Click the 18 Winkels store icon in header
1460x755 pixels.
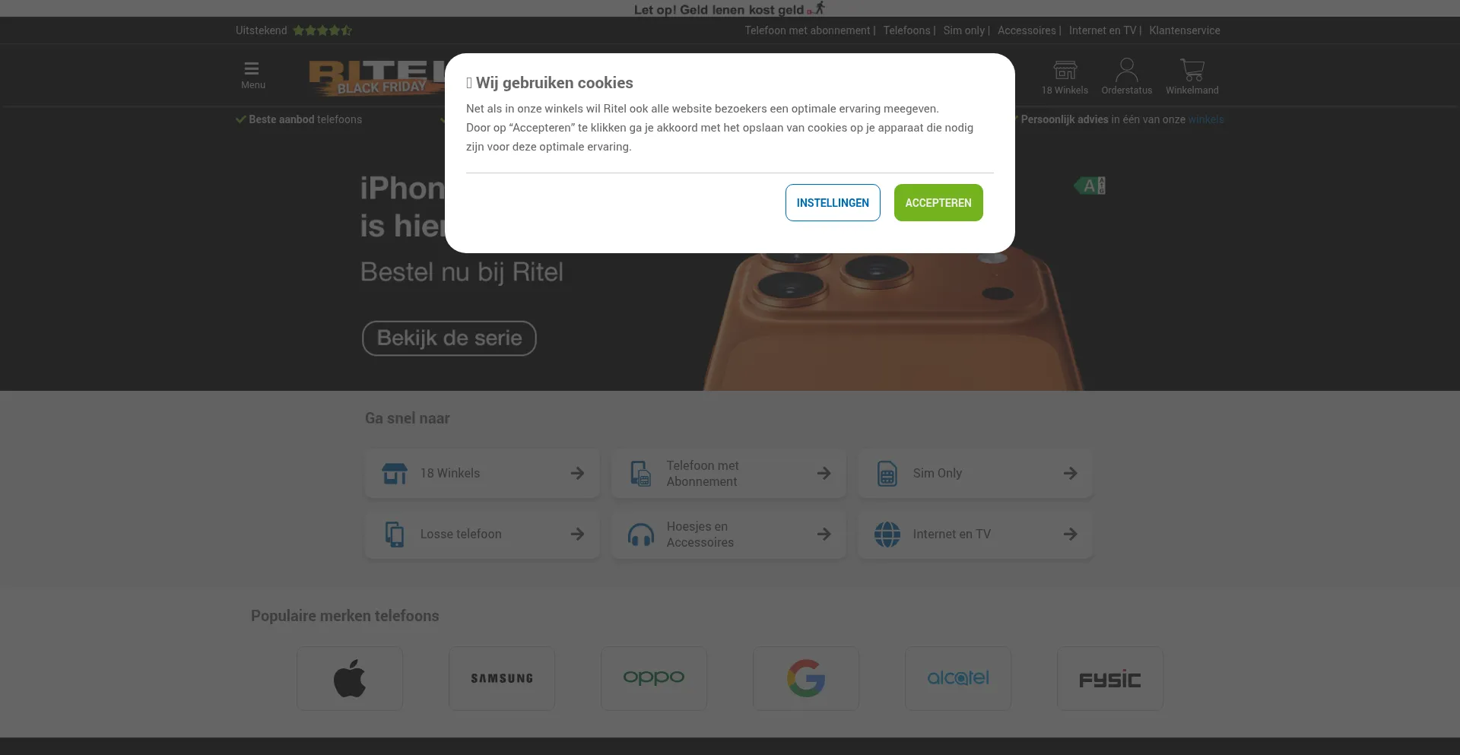click(1065, 70)
